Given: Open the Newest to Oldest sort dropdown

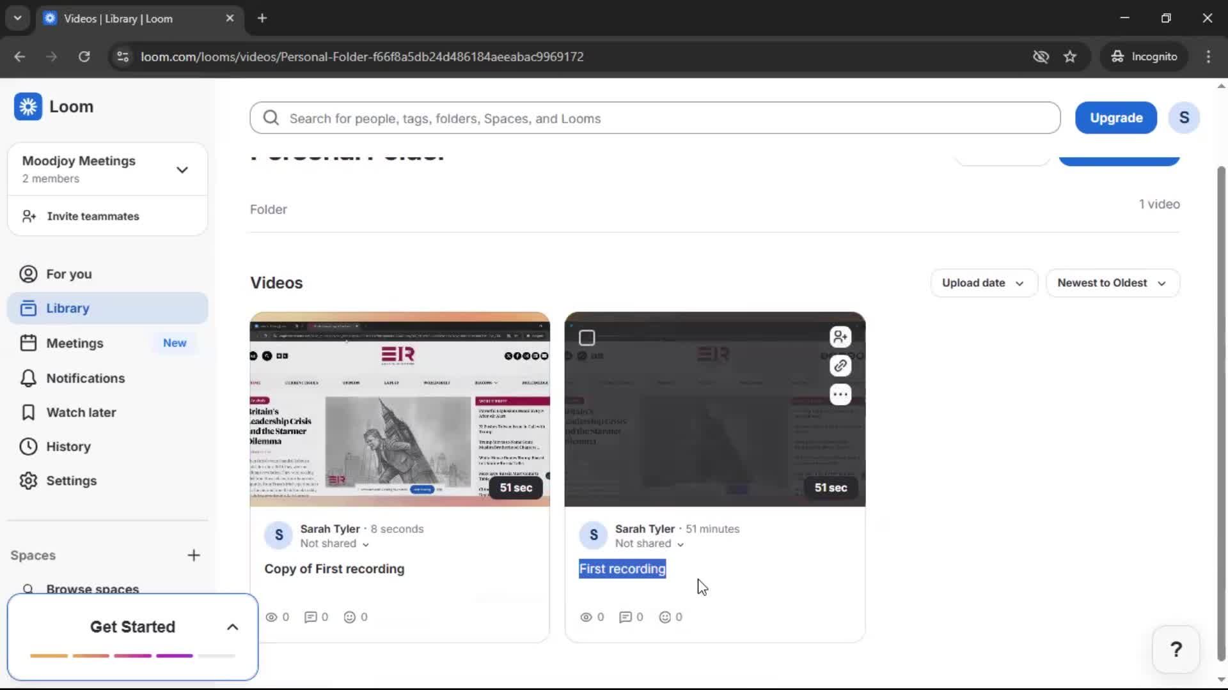Looking at the screenshot, I should (1112, 283).
